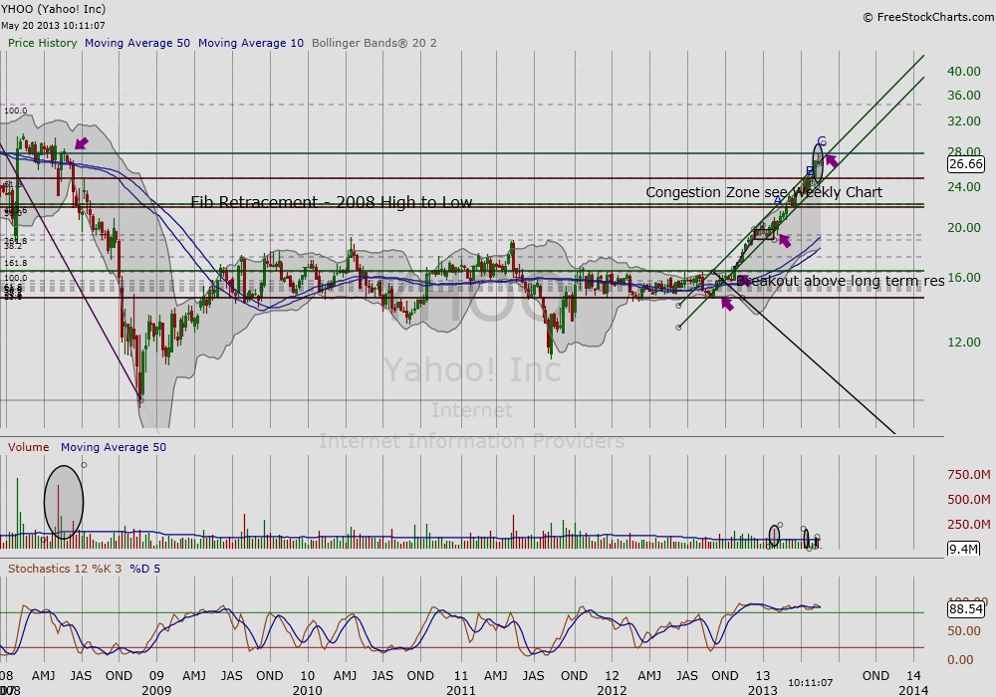Click the 16.00 price axis label

(x=963, y=278)
